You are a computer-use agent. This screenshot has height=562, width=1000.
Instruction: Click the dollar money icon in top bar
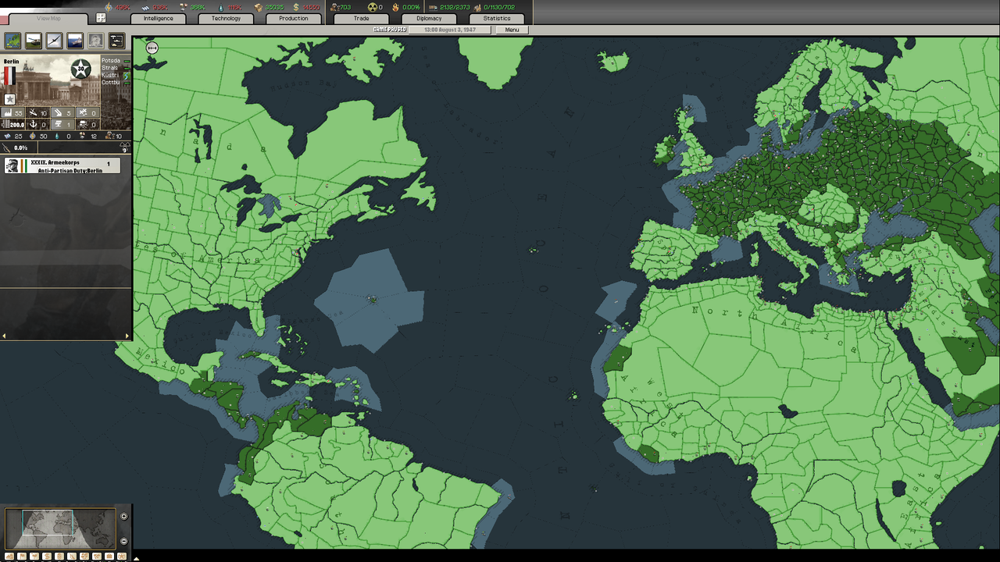pyautogui.click(x=296, y=7)
